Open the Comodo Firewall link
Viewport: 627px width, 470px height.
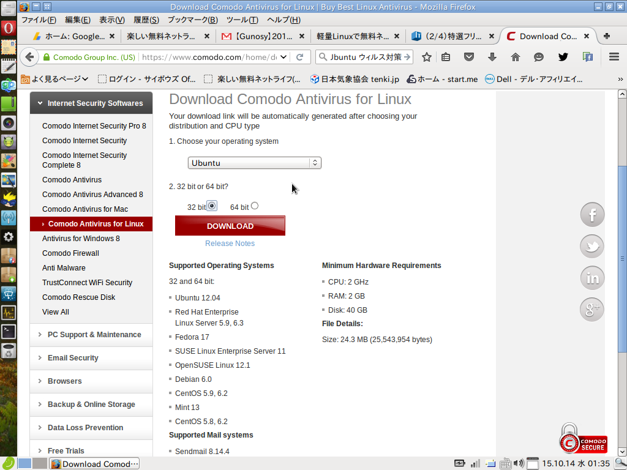[71, 253]
